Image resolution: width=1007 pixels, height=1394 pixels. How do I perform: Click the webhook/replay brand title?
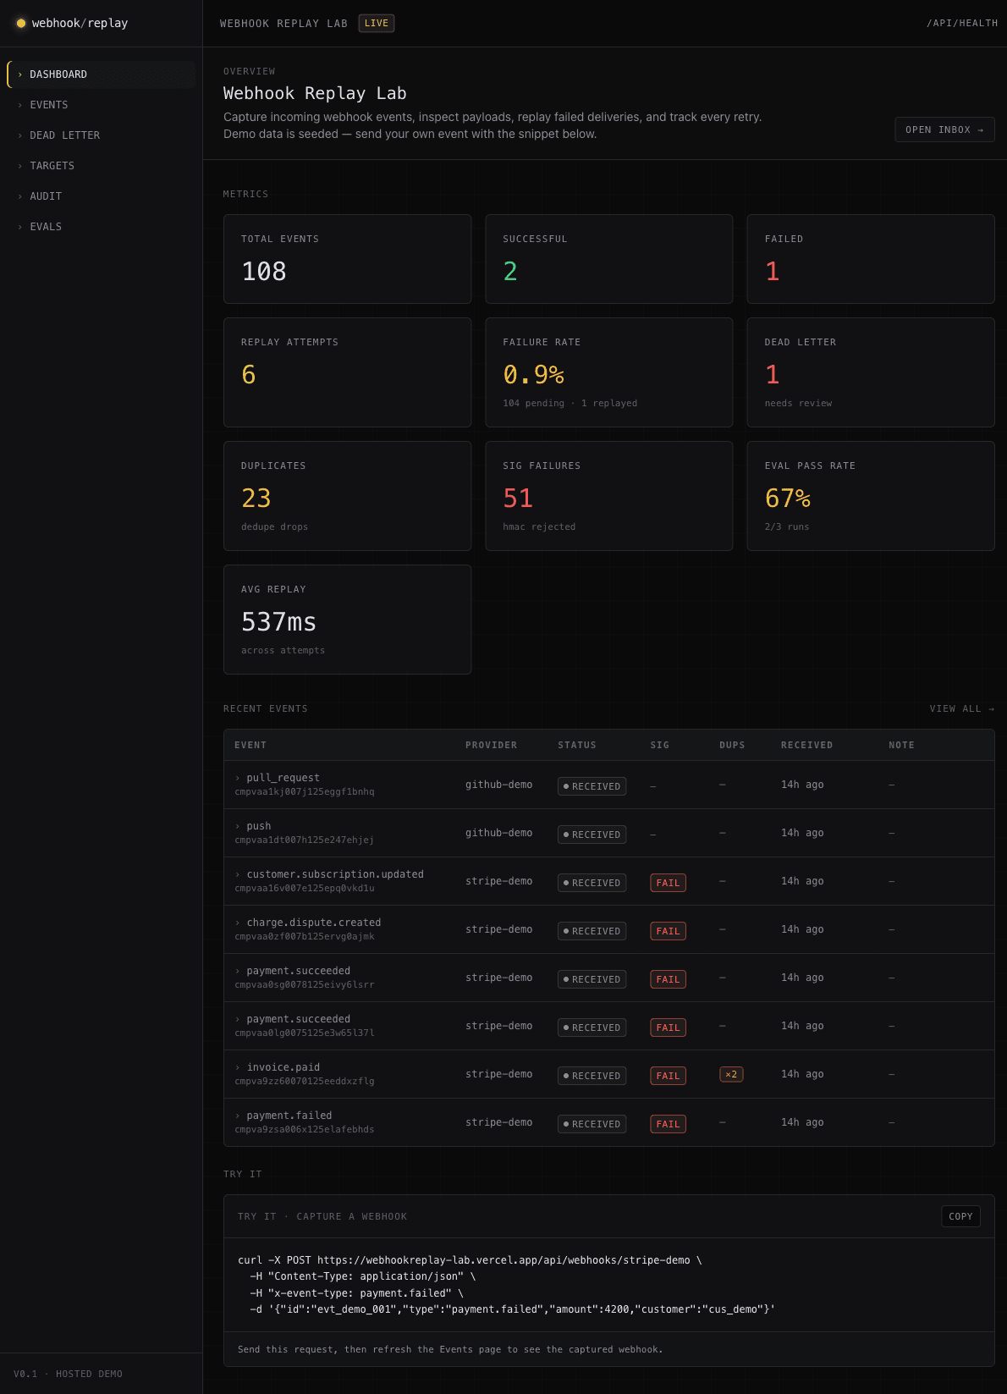tap(80, 24)
